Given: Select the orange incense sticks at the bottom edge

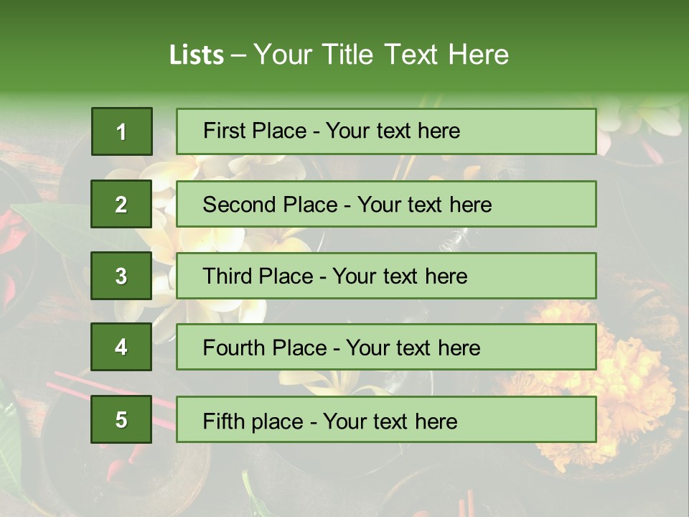Looking at the screenshot, I should [465, 503].
